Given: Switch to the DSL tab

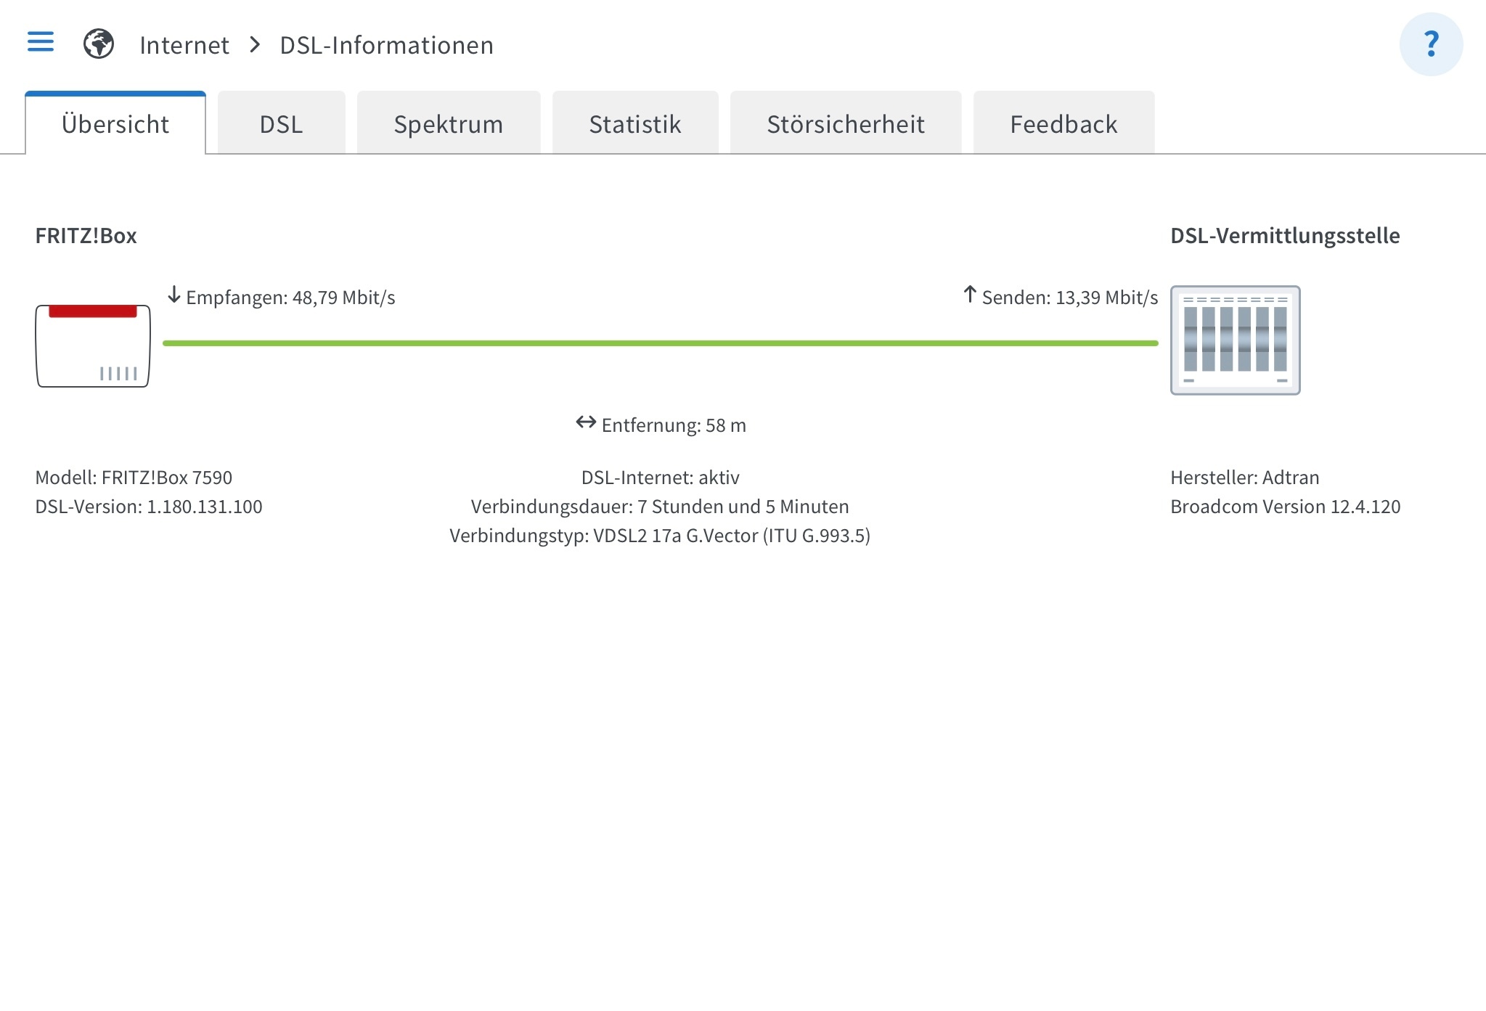Looking at the screenshot, I should click(281, 123).
